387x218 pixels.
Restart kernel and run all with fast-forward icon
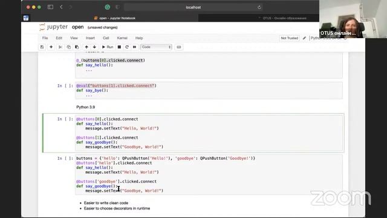(134, 47)
